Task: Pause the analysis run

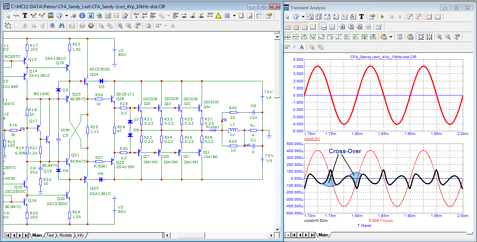Action: [x=400, y=17]
